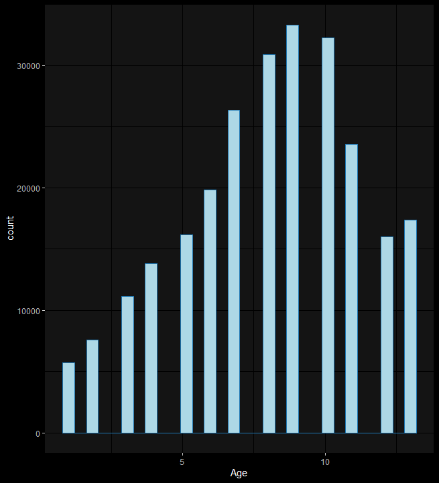This screenshot has width=439, height=483.
Task: Click the Age 11 bar
Action: [x=351, y=289]
